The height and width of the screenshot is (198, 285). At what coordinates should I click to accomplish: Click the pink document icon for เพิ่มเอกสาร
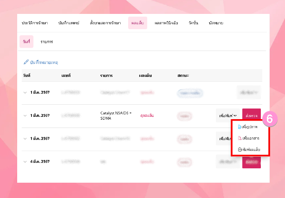tap(240, 138)
